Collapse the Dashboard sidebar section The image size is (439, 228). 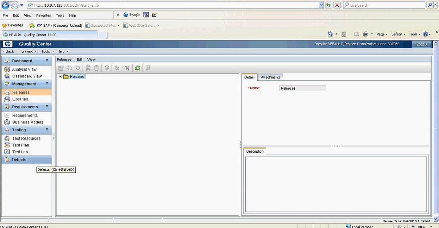point(47,60)
